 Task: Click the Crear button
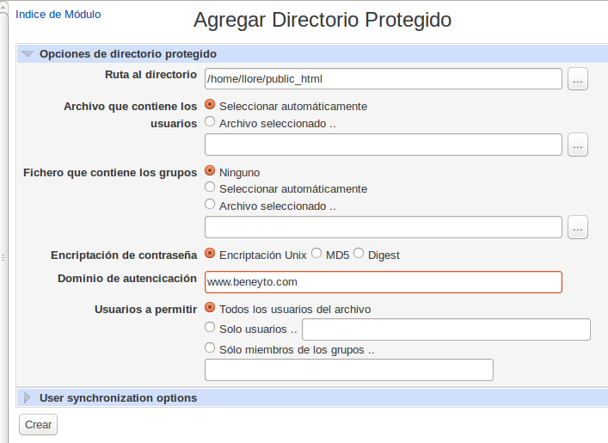coord(38,424)
